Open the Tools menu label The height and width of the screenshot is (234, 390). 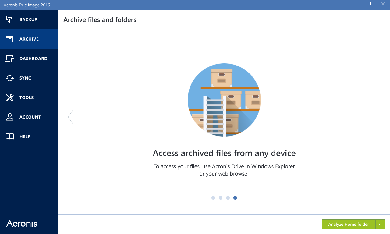click(27, 97)
